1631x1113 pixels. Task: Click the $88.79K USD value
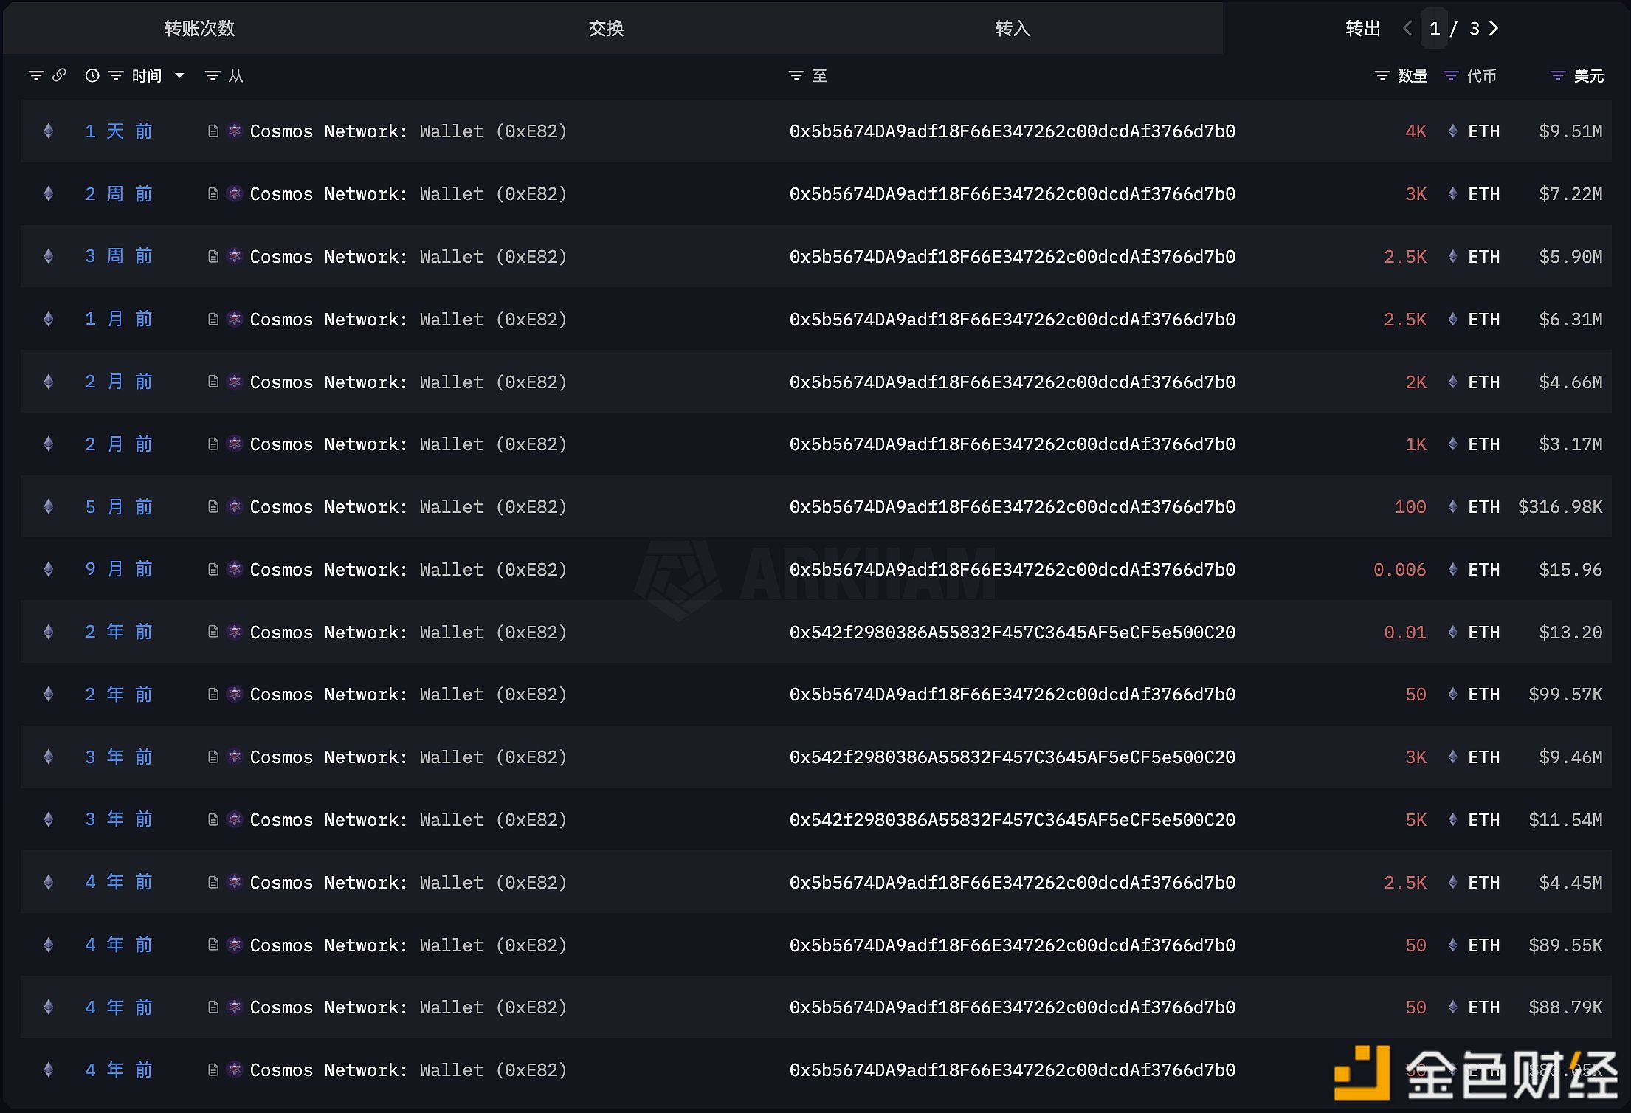[1565, 1007]
